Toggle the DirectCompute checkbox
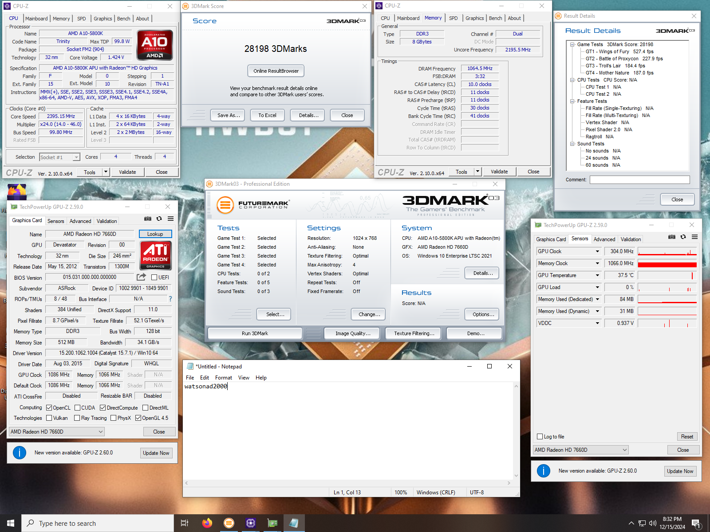 click(x=103, y=408)
